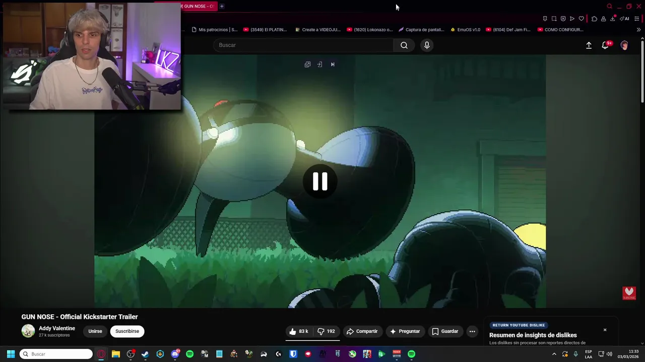Click the YouTube search magnifier button
Viewport: 645px width, 362px height.
click(x=404, y=45)
